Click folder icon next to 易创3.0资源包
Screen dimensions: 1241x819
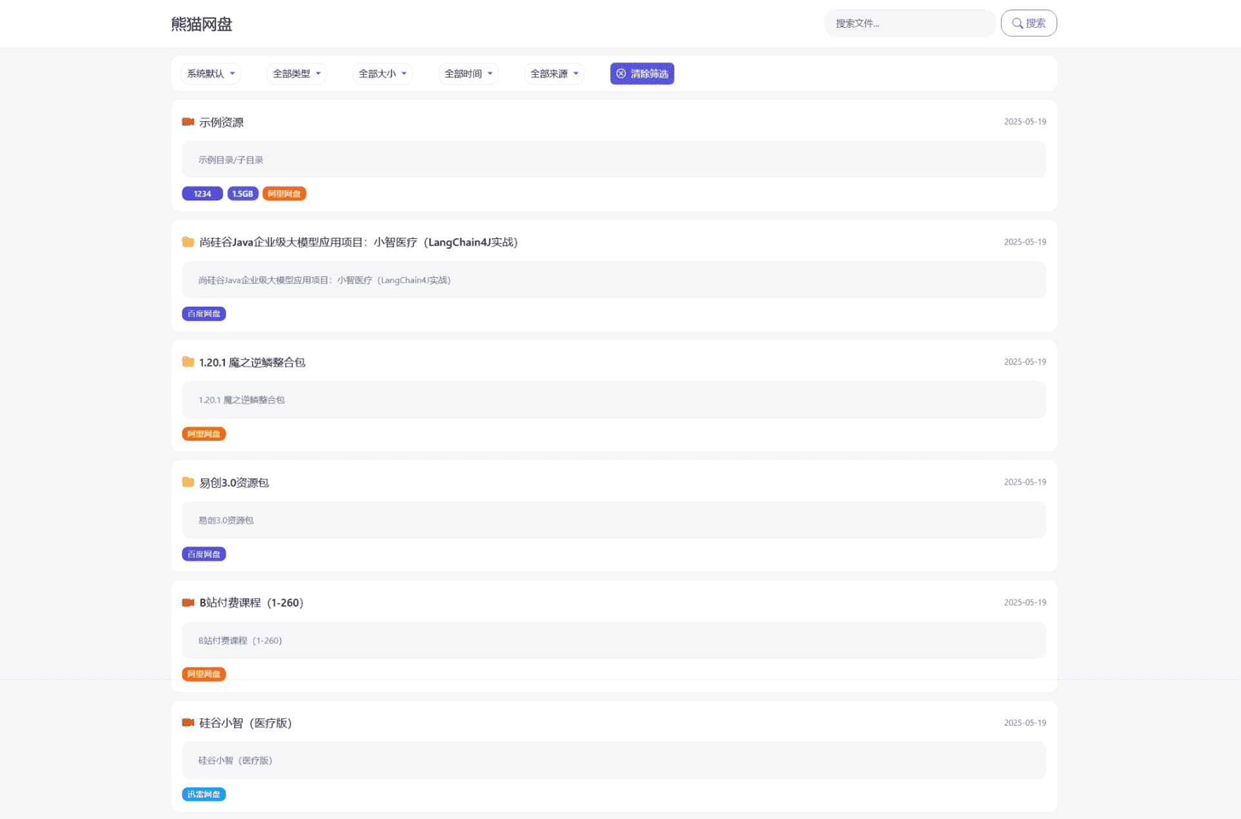pyautogui.click(x=188, y=482)
